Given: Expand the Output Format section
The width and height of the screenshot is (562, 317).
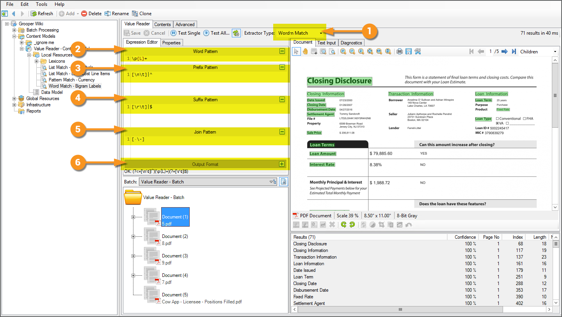Looking at the screenshot, I should [x=282, y=164].
